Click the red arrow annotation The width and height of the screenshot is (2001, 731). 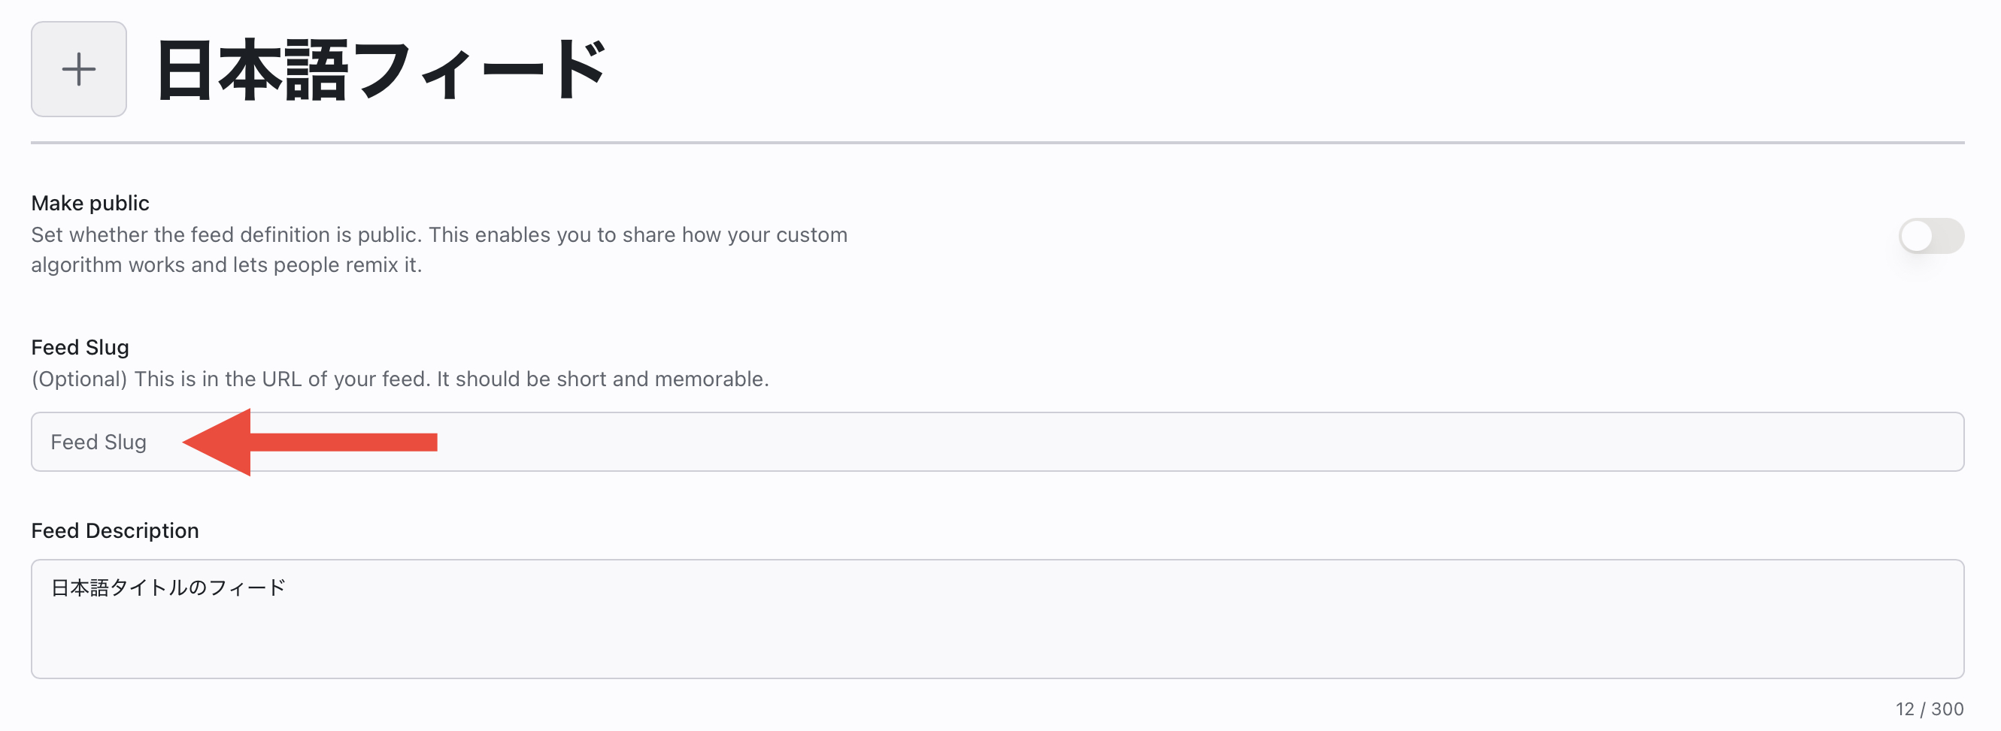tap(311, 443)
